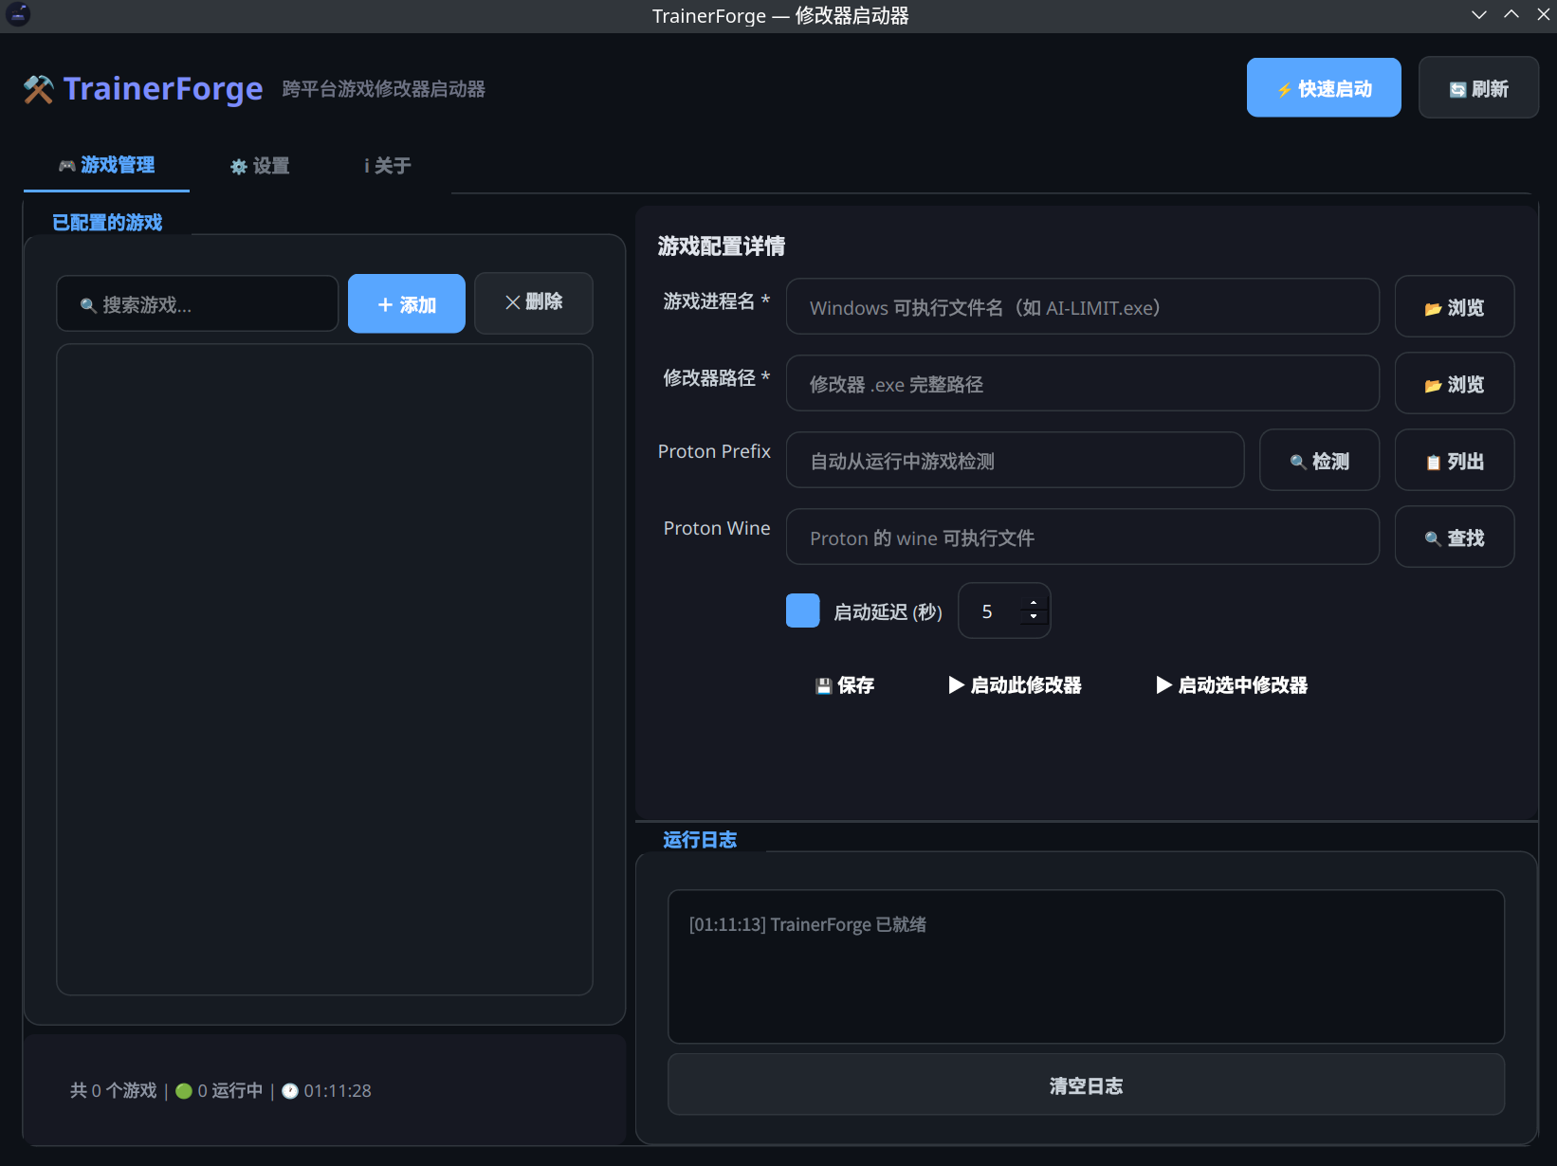The image size is (1557, 1166).
Task: Close the TrainerForge window
Action: click(x=1543, y=15)
